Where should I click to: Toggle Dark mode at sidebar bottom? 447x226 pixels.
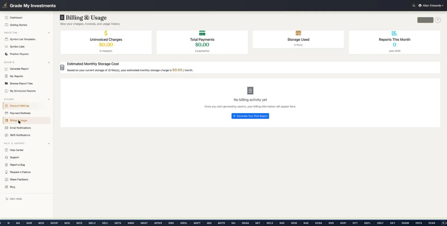pyautogui.click(x=14, y=199)
